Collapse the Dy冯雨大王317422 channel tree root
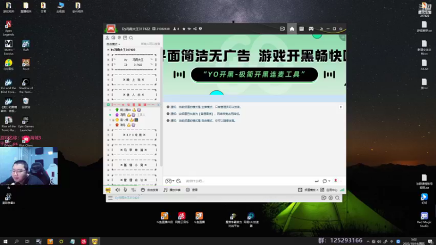 tap(108, 50)
